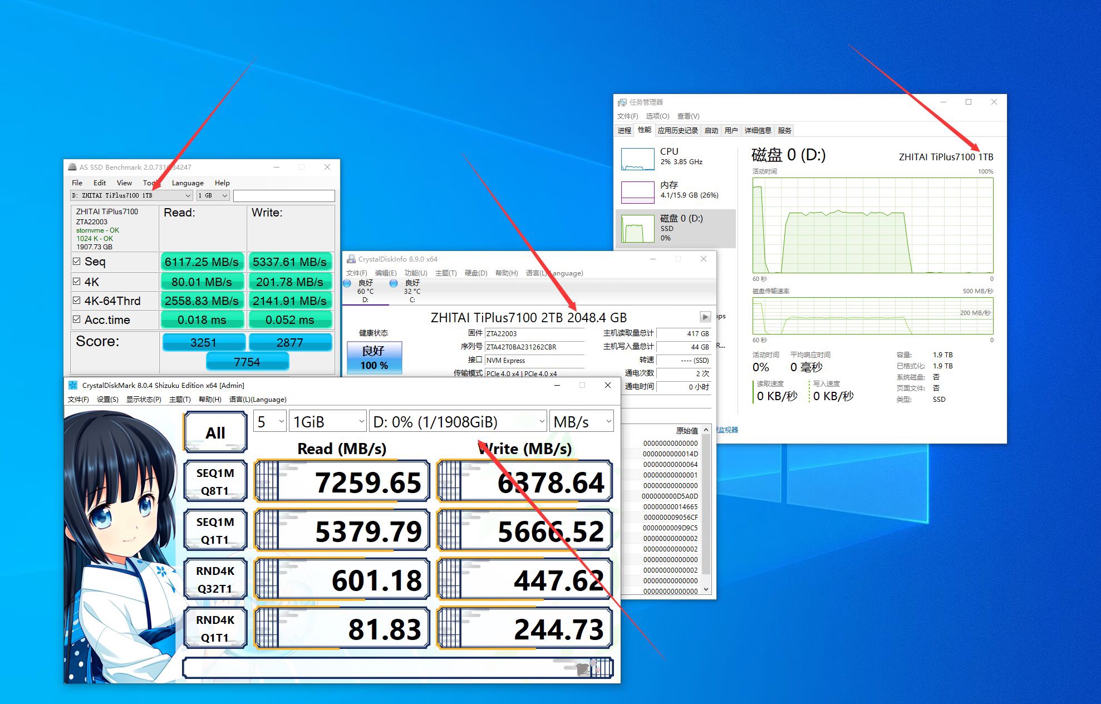Click CrystalDiskMark bottom status bar
Screen dimensions: 1101x704
(397, 667)
